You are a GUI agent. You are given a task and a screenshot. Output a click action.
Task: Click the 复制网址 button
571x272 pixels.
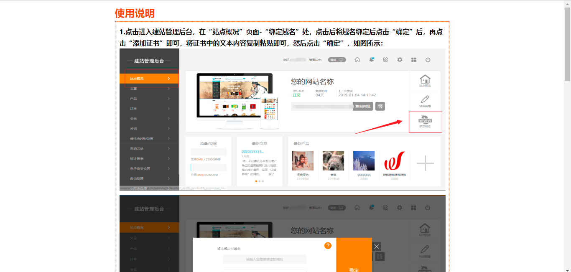pyautogui.click(x=362, y=106)
